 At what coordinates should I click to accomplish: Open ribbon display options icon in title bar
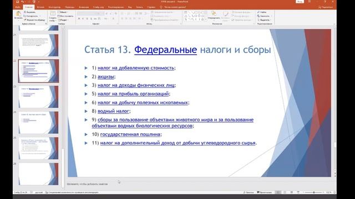coord(310,2)
